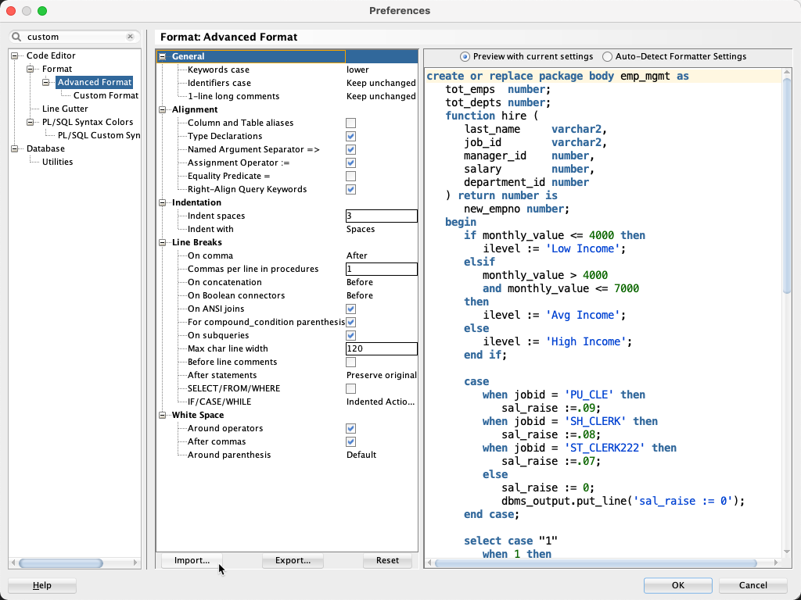Select the Advanced Format tree item
The image size is (801, 600).
(95, 82)
